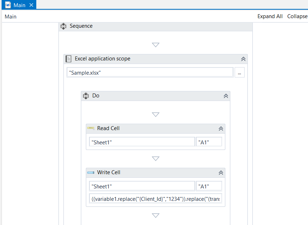308x225 pixels.
Task: Click the Sequence activity icon
Action: click(x=63, y=26)
